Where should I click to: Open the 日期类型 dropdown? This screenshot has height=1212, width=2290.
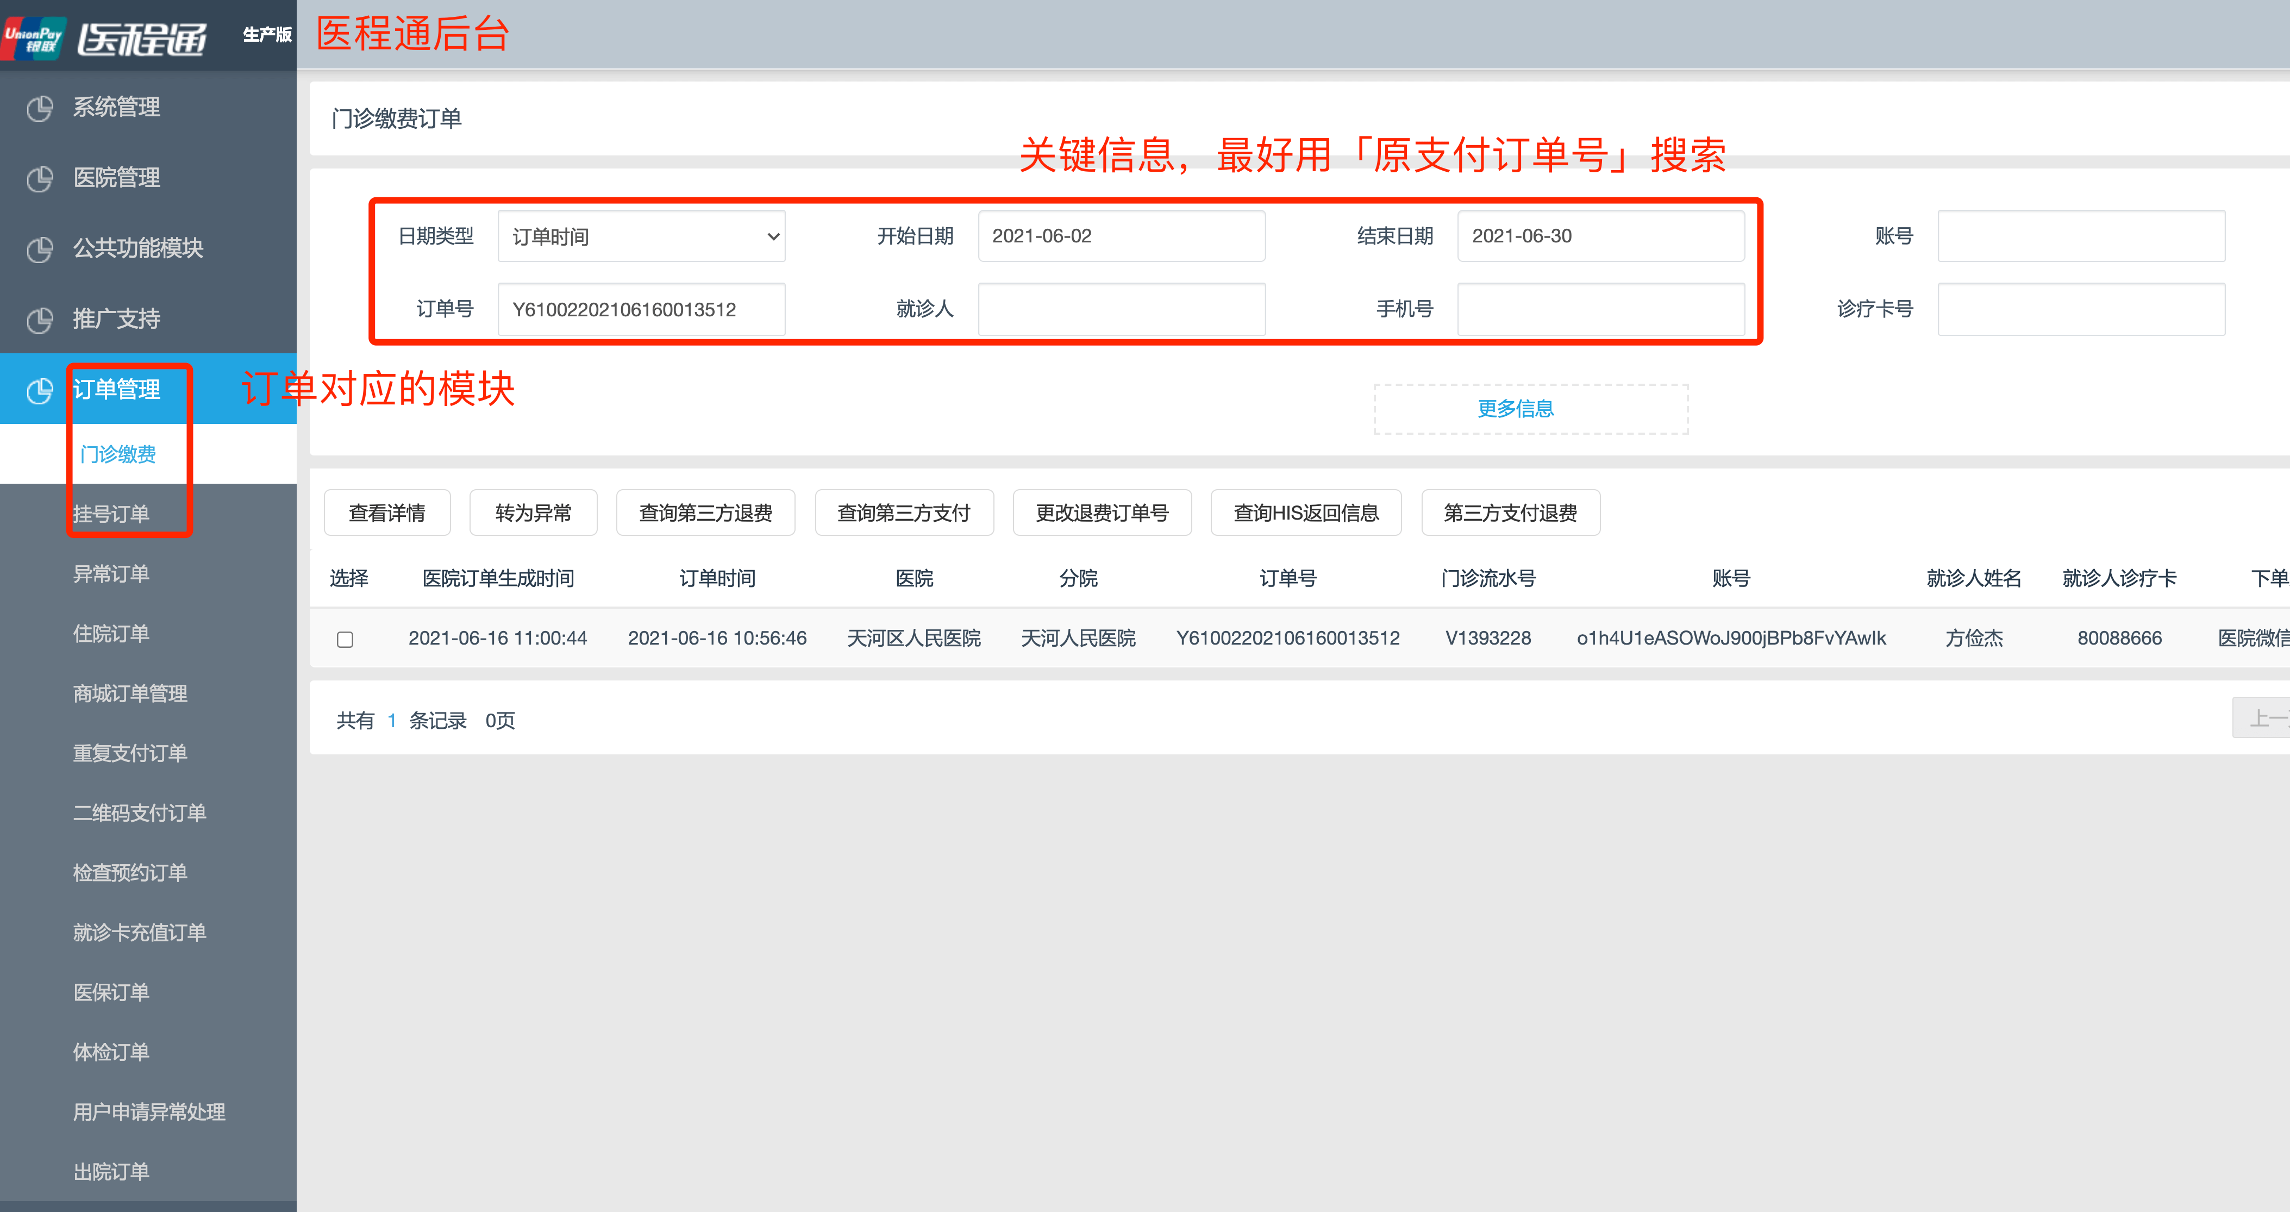[x=641, y=236]
